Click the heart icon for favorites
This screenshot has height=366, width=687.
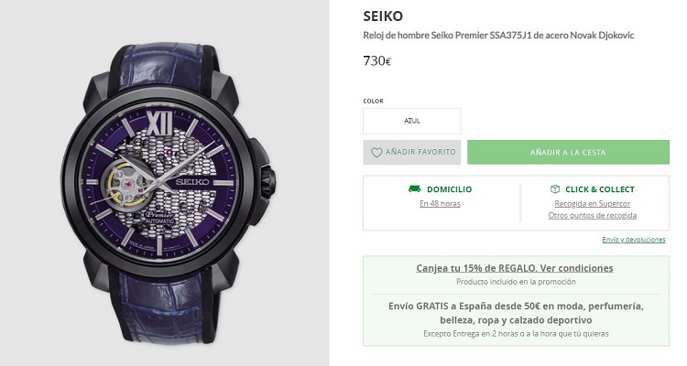click(376, 153)
